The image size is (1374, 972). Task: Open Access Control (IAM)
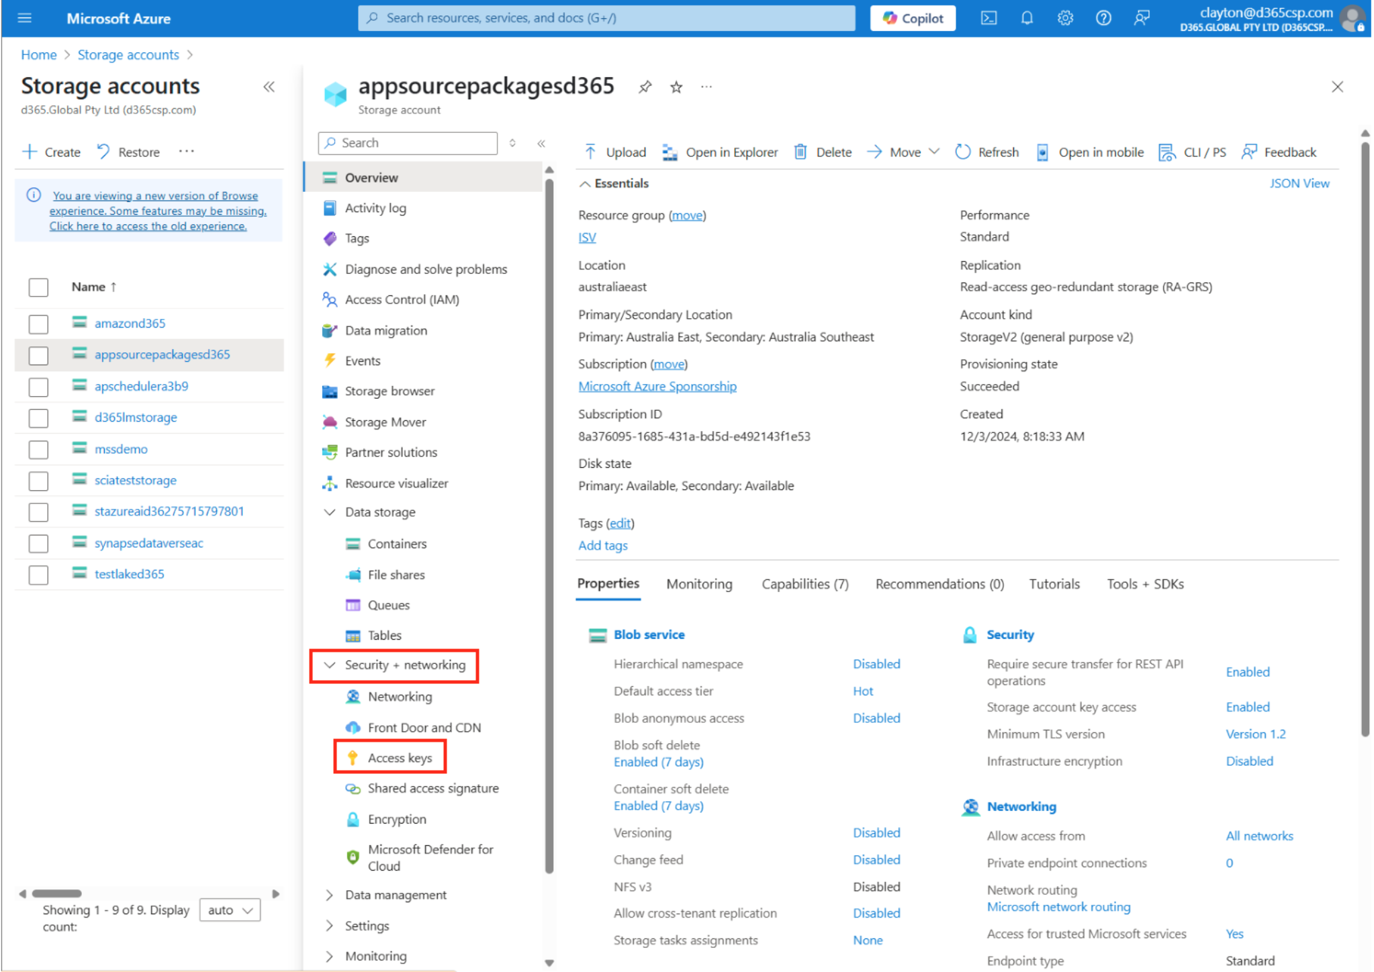(402, 299)
